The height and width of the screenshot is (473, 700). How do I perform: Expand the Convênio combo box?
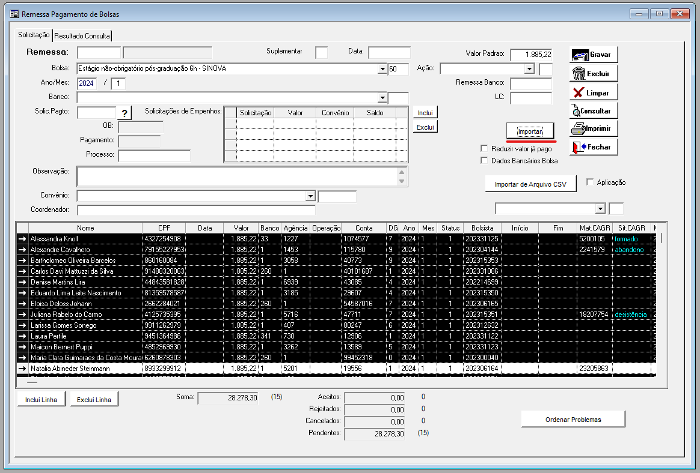[x=310, y=196]
